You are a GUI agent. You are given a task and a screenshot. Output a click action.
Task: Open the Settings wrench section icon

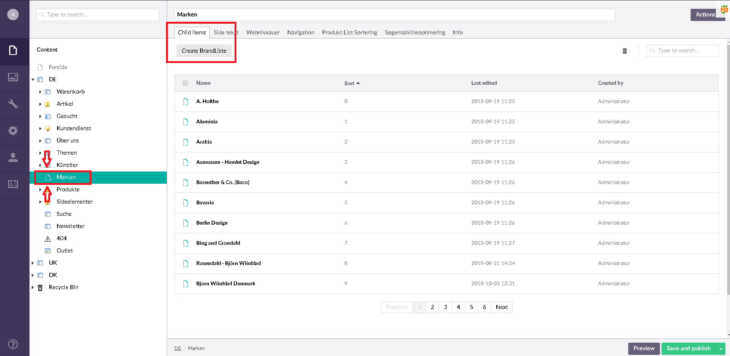tap(13, 104)
